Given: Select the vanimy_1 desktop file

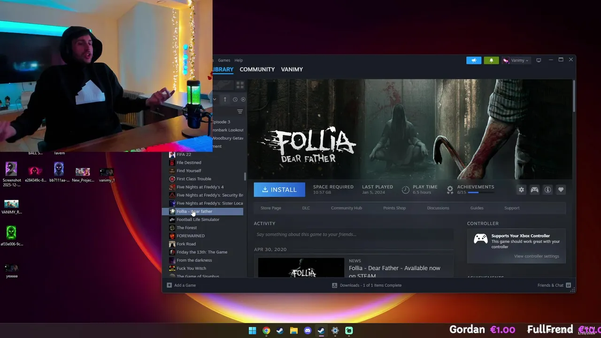Looking at the screenshot, I should [x=107, y=174].
